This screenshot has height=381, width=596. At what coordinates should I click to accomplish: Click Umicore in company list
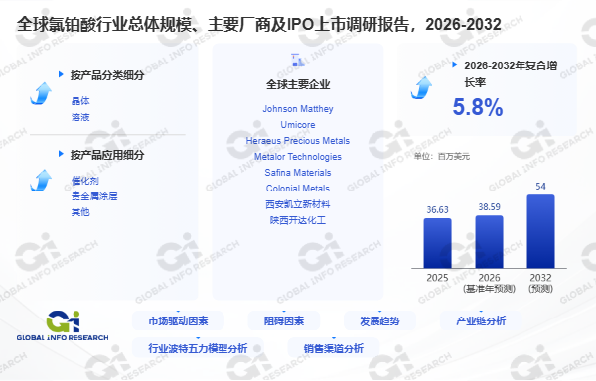pos(298,125)
